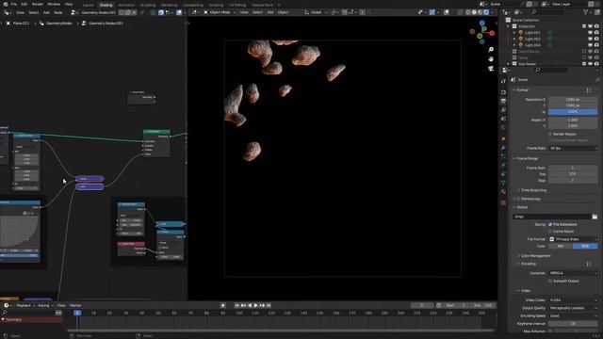
Task: Select Light.002 in the outliner
Action: click(531, 39)
